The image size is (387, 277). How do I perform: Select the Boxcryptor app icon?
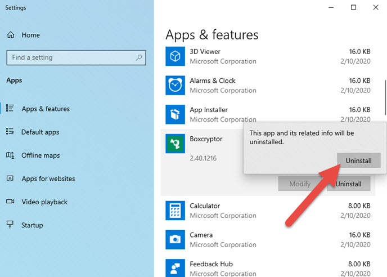pos(175,144)
